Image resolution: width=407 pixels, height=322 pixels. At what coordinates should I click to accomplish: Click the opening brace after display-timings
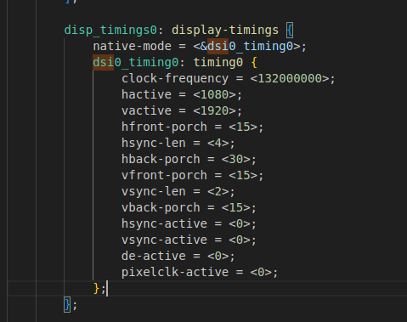pos(290,30)
